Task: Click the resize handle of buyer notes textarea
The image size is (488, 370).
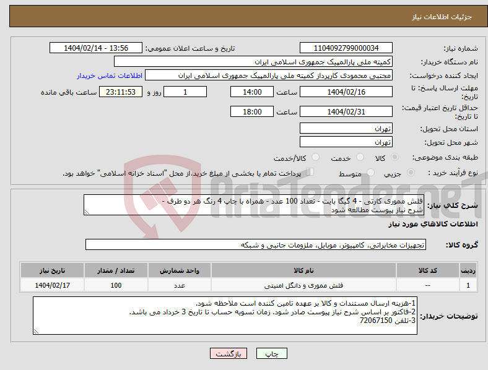Action: (36, 332)
